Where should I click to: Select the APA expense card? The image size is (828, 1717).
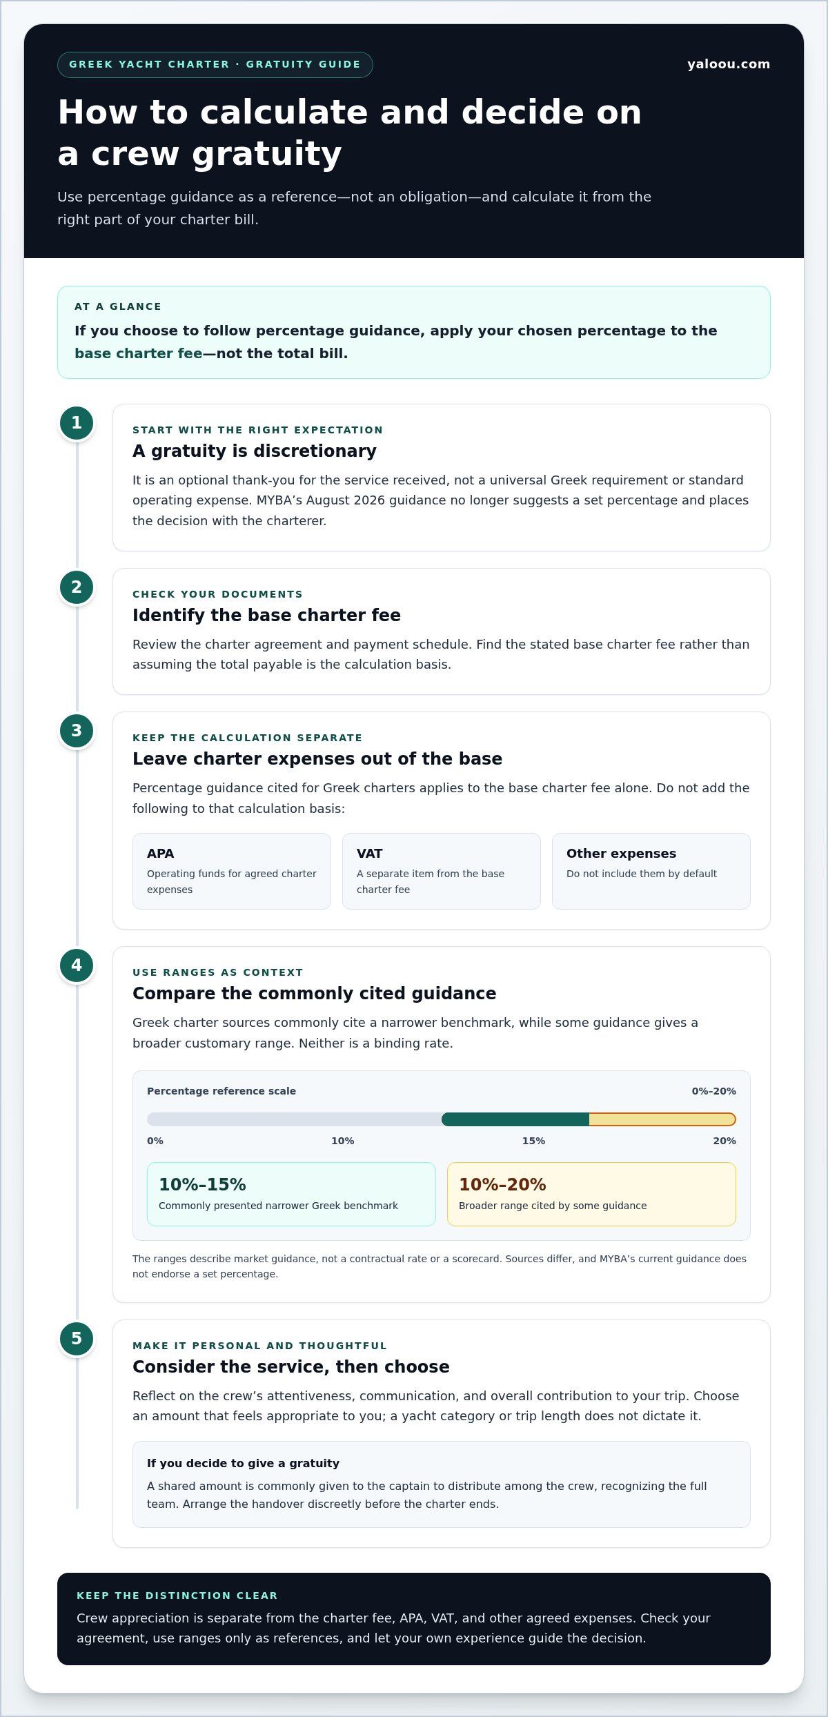click(x=232, y=871)
